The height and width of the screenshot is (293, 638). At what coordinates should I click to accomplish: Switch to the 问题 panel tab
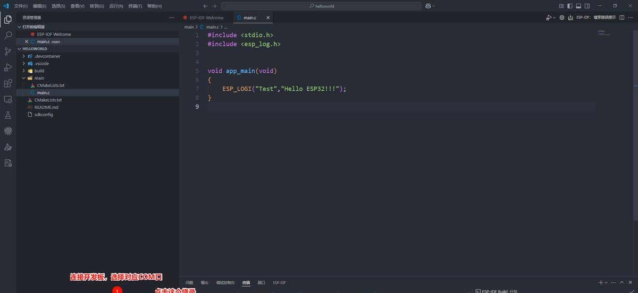189,282
